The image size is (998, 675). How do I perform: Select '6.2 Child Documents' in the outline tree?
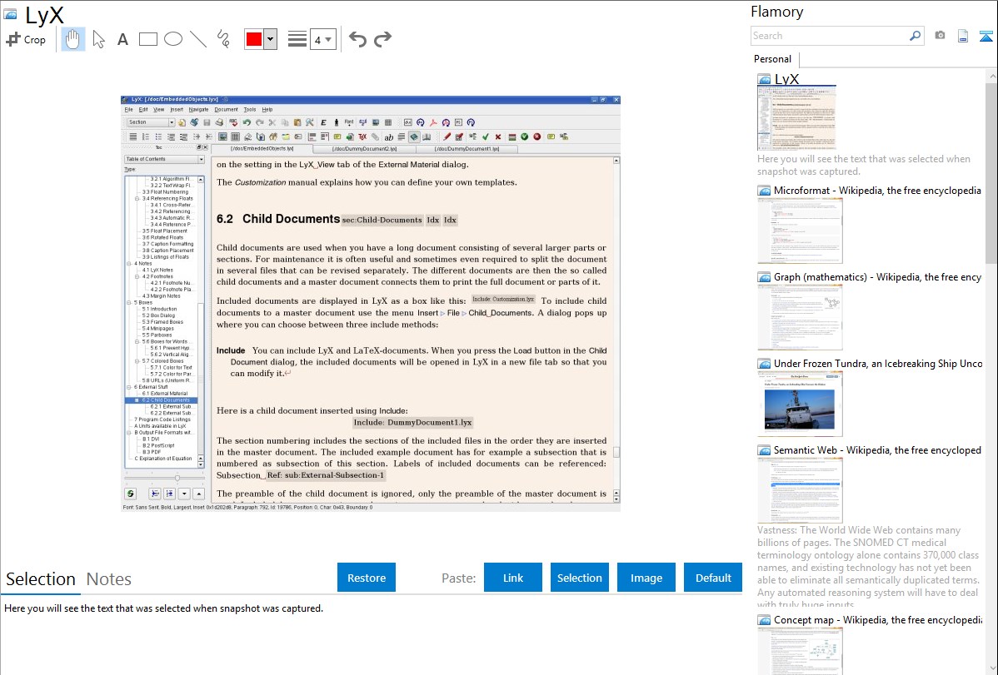166,400
